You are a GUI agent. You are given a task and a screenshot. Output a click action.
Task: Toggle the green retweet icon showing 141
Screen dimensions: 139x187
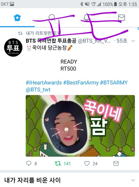coord(58,163)
